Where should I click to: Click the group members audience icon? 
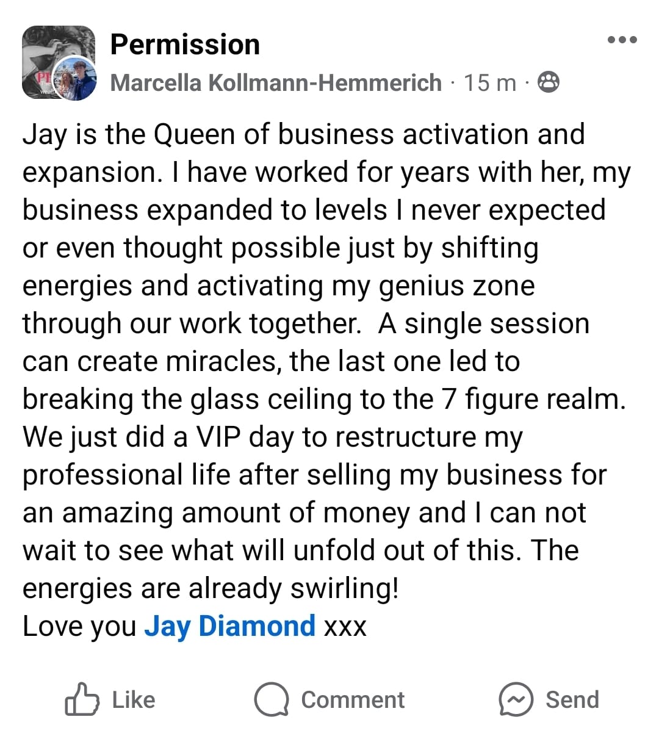[549, 82]
